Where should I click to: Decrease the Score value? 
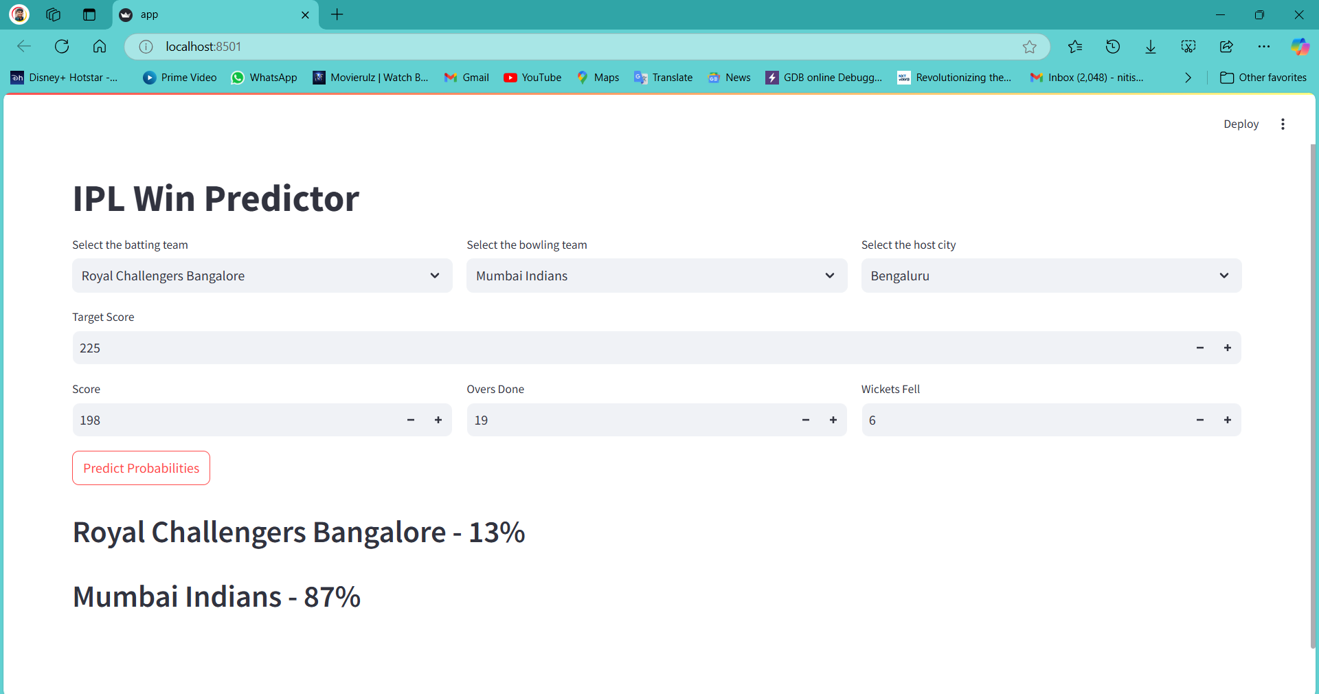(x=411, y=420)
